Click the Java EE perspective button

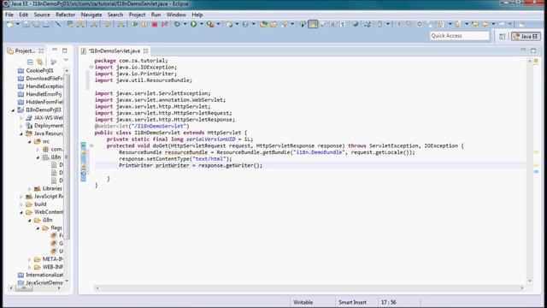(526, 36)
